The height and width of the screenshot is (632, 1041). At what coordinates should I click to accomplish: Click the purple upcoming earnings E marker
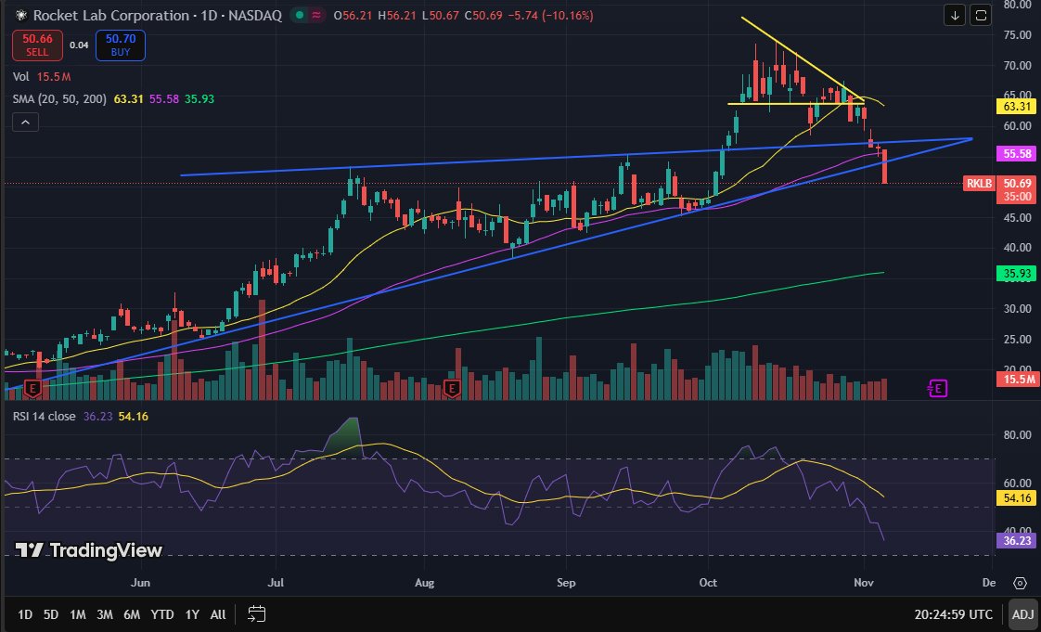click(x=937, y=388)
